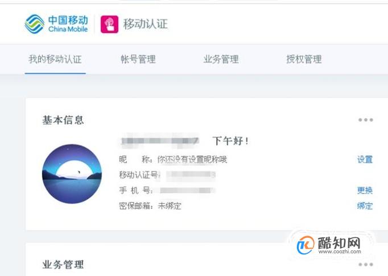Click 更换 to change phone number
The image size is (388, 276).
coord(365,190)
